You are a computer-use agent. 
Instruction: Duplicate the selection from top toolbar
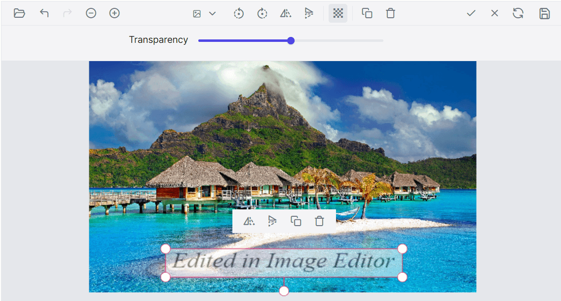[367, 13]
